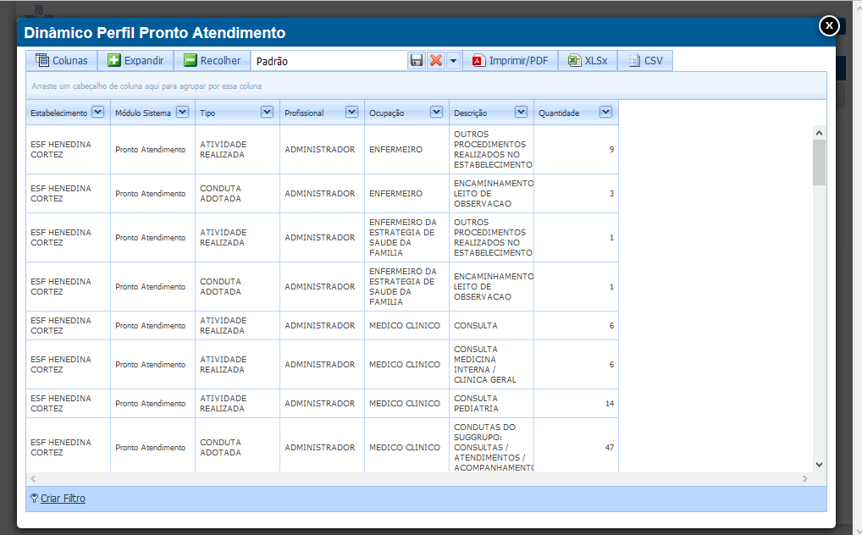
Task: Open the Módulo Sistema column filter dropdown
Action: pyautogui.click(x=183, y=113)
